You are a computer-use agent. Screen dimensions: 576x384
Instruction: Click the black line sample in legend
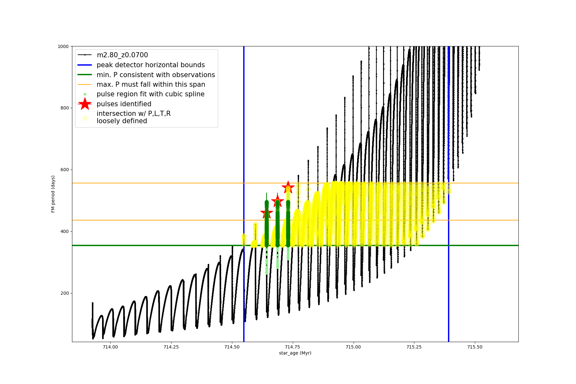85,55
